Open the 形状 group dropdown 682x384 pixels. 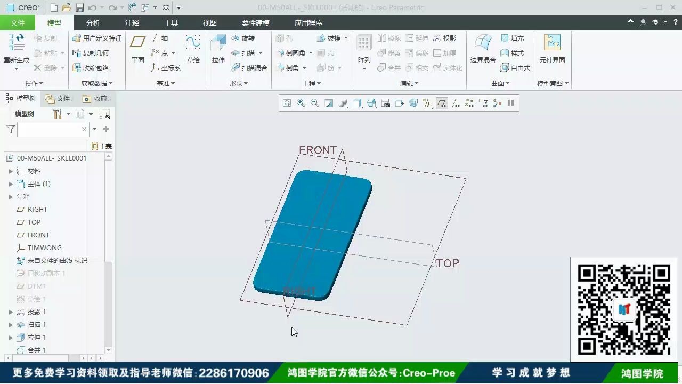pos(239,83)
